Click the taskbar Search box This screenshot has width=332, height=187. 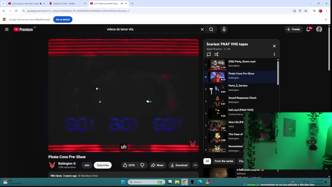[x=146, y=182]
